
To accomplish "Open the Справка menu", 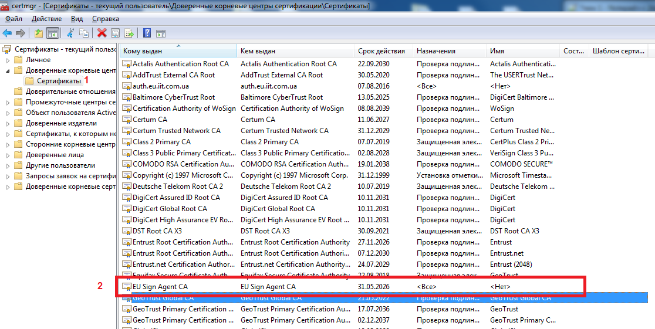I will [105, 19].
